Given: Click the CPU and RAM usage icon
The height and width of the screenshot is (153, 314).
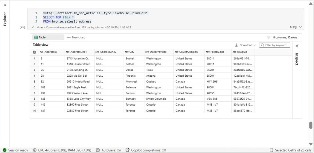Looking at the screenshot, I should click(x=35, y=150).
